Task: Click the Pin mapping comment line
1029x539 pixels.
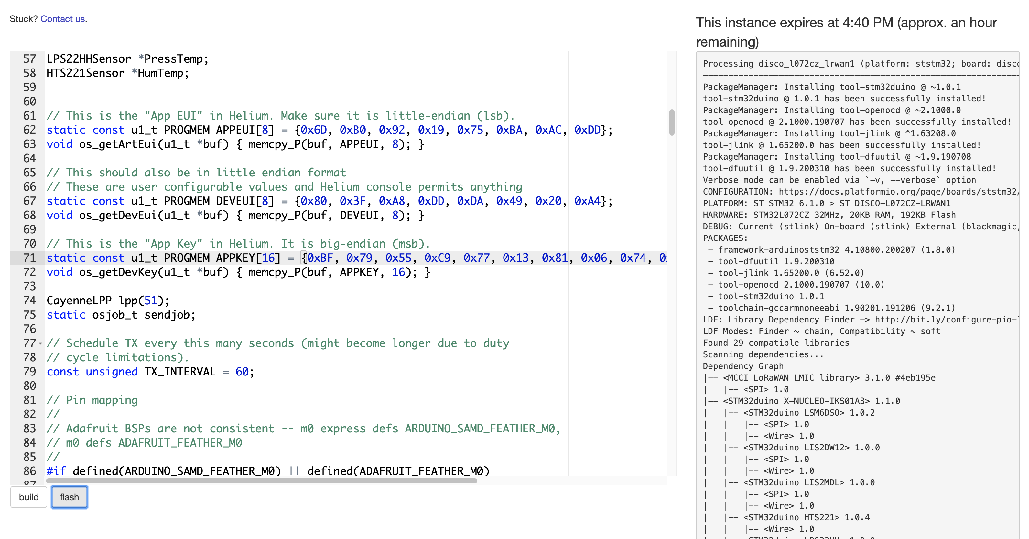Action: (92, 400)
